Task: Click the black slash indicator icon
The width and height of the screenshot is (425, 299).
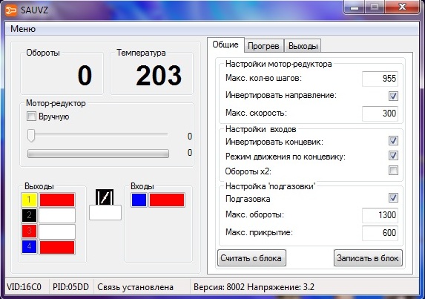Action: [105, 197]
